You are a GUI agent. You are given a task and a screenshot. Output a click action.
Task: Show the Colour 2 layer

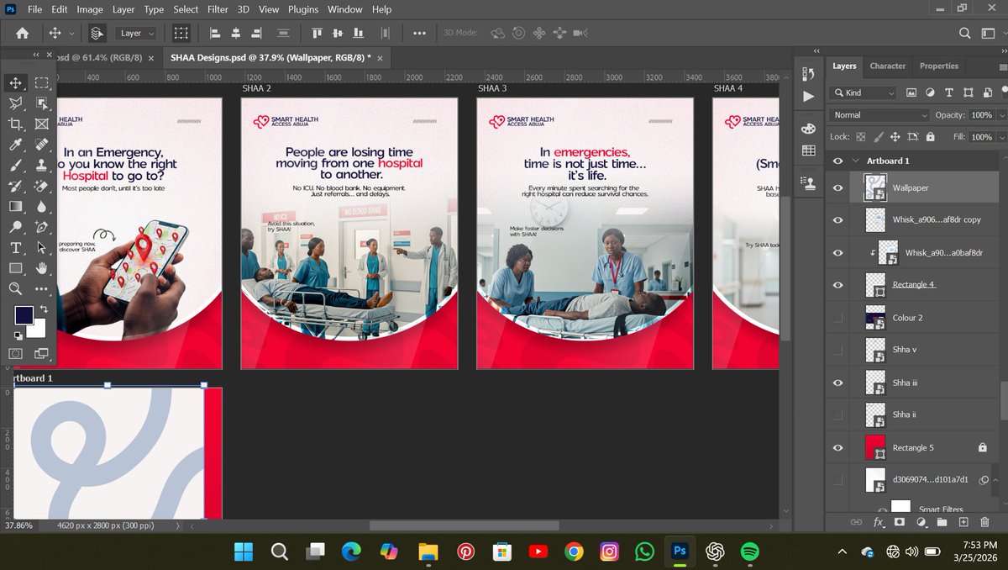coord(837,317)
